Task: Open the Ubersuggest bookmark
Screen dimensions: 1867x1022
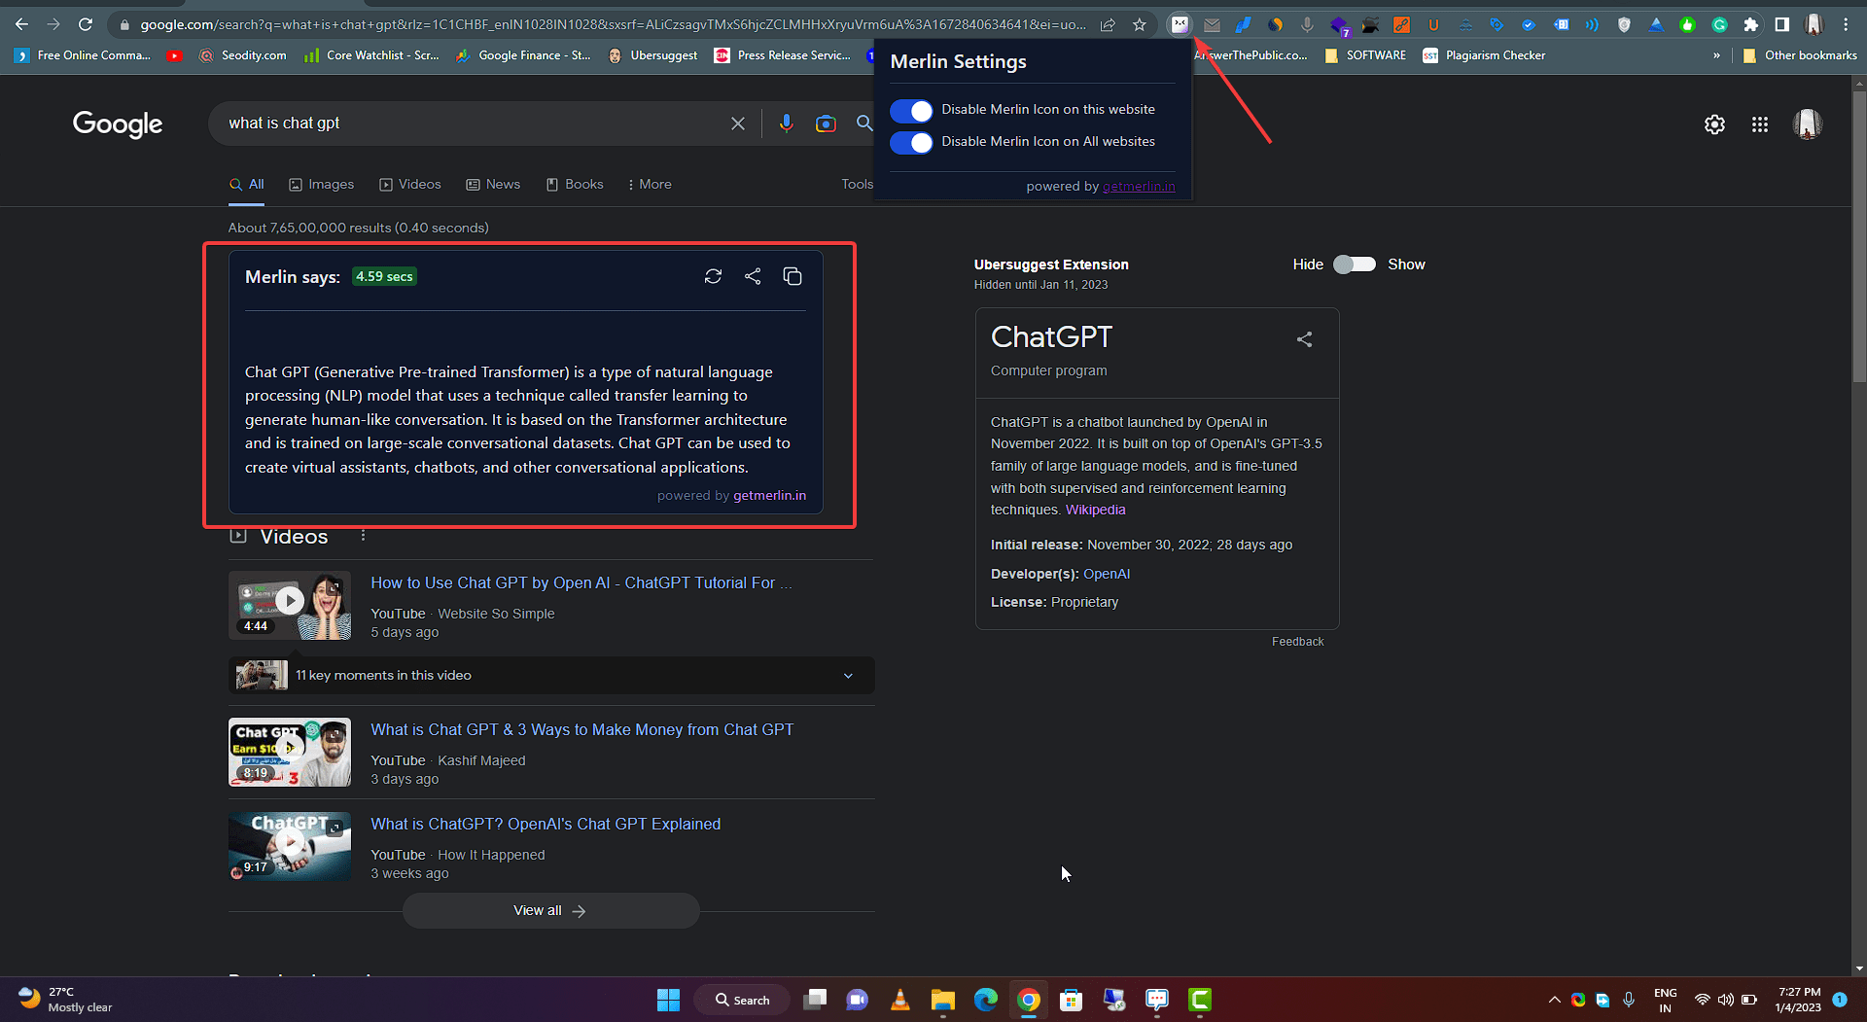Action: coord(652,55)
